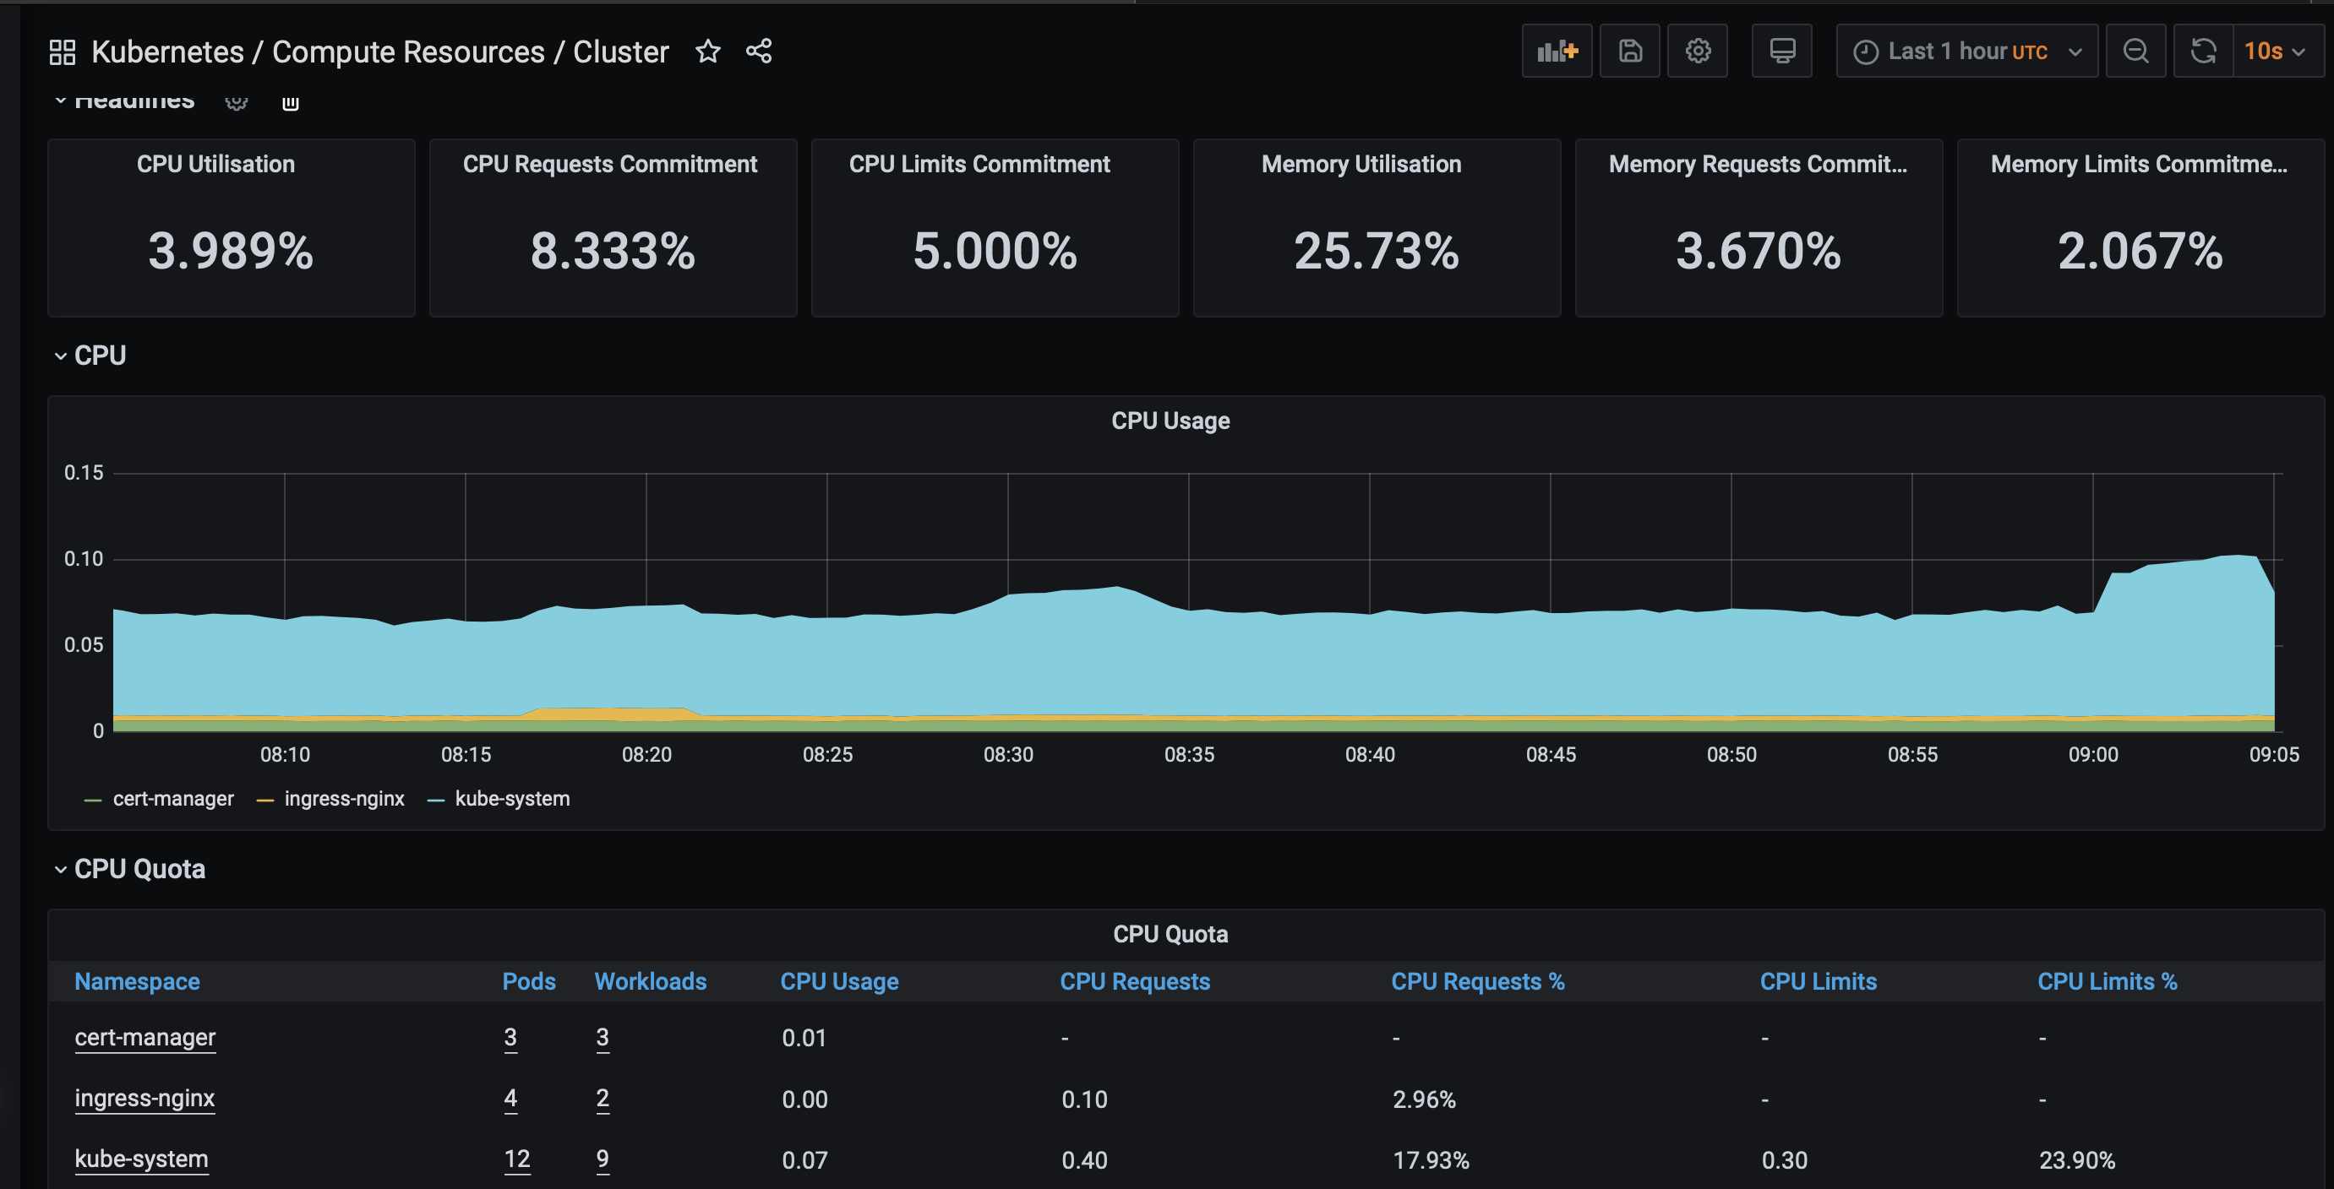This screenshot has height=1189, width=2334.
Task: Toggle kube-system series in legend
Action: click(512, 799)
